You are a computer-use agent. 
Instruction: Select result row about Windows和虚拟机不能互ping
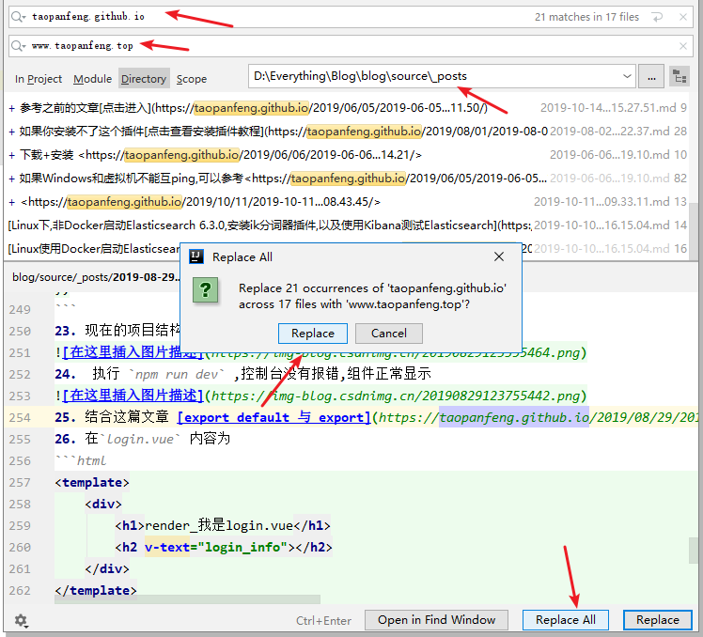[348, 179]
